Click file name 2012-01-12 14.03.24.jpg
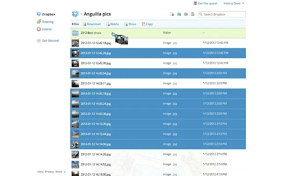The image size is (281, 176). tap(96, 104)
